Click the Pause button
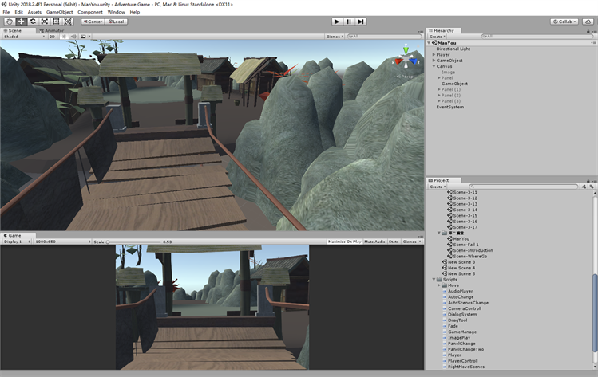This screenshot has height=377, width=598. pyautogui.click(x=349, y=22)
